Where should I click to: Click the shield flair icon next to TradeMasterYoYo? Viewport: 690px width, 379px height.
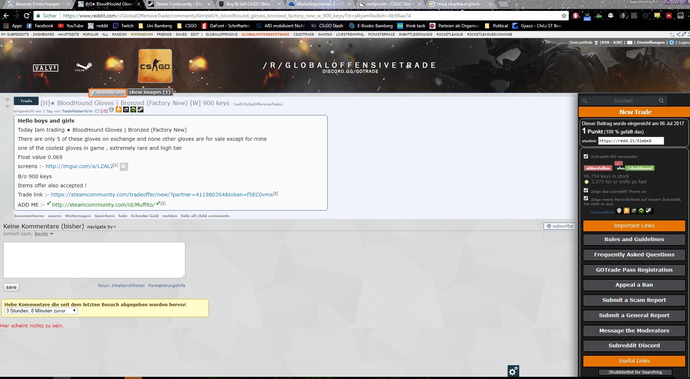coord(111,110)
